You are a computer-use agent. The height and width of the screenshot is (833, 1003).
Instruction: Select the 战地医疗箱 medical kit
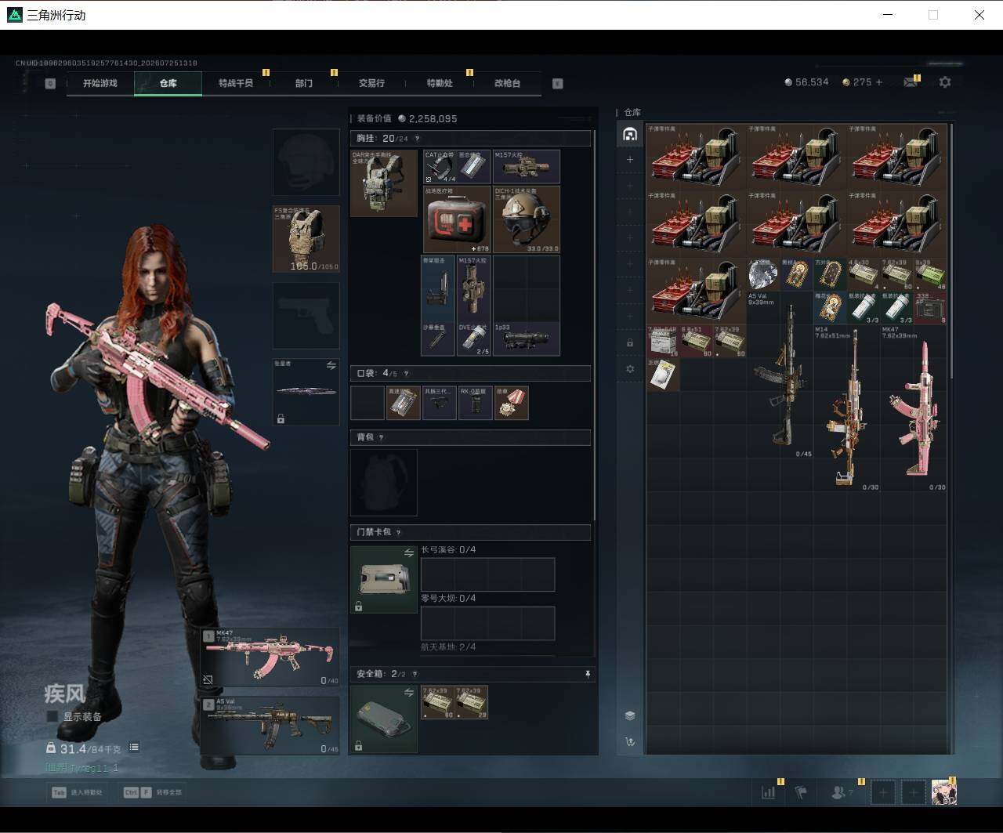point(458,219)
